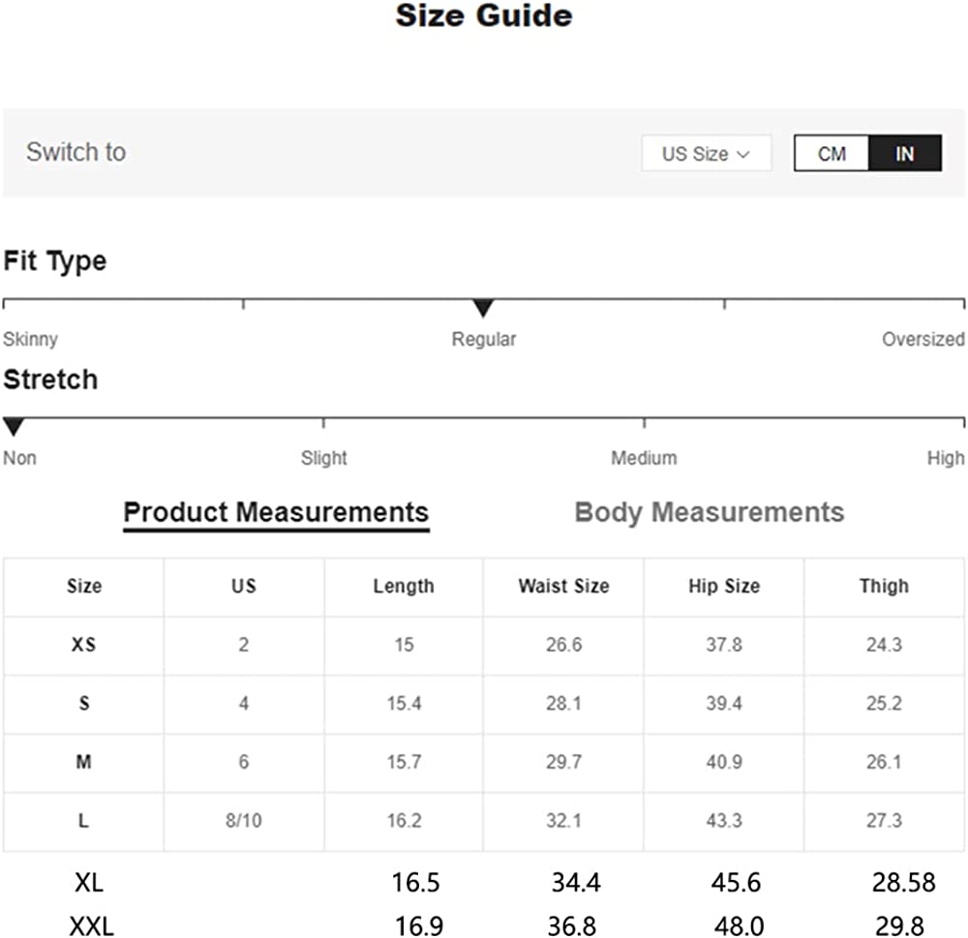Click the Skinny fit label
The height and width of the screenshot is (938, 968).
30,340
